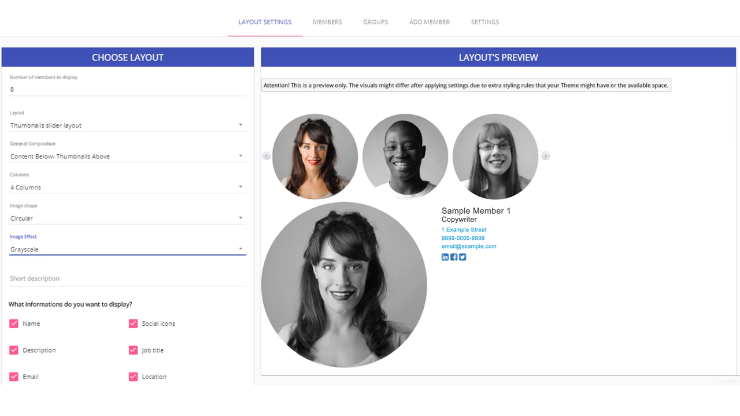This screenshot has height=416, width=740.
Task: Uncheck the Social icons checkbox
Action: [133, 324]
